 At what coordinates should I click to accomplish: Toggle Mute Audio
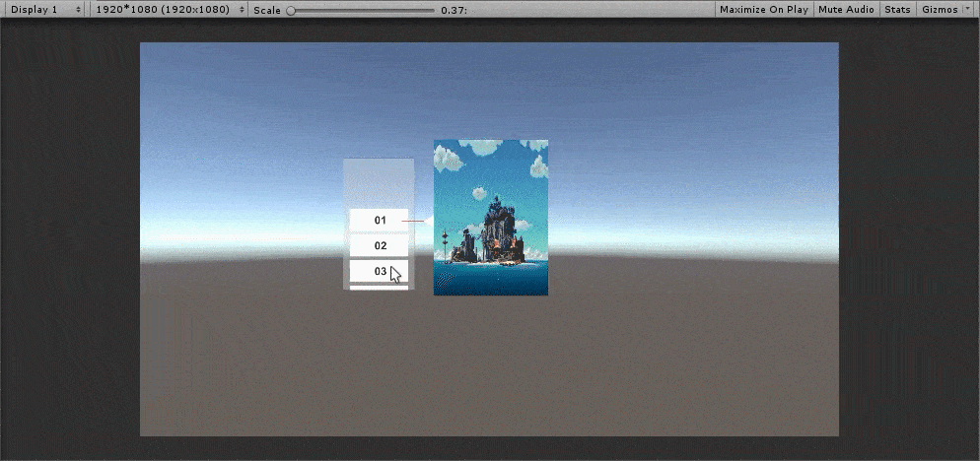[x=846, y=10]
